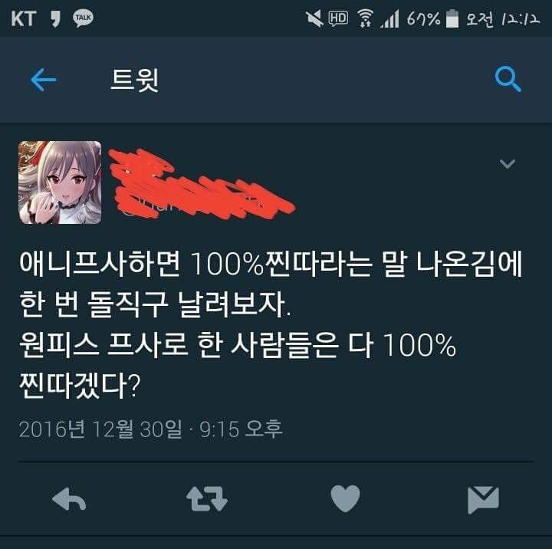Like the tweet with heart icon
Screen dimensions: 552x549
[x=345, y=498]
